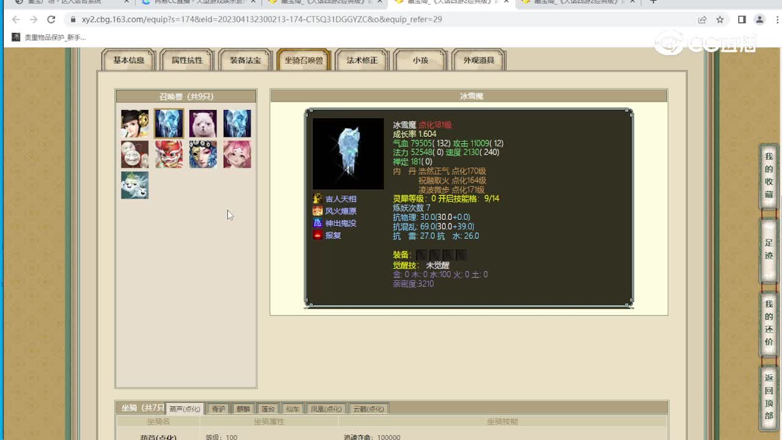782x440 pixels.
Task: Click the 神出鬼没 skill icon
Action: (318, 223)
